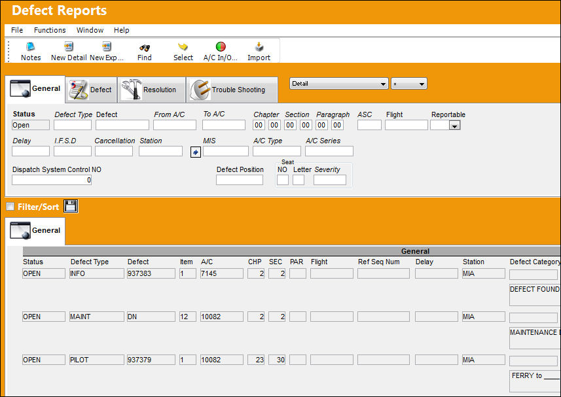Click the Cancellation input field

pos(114,151)
